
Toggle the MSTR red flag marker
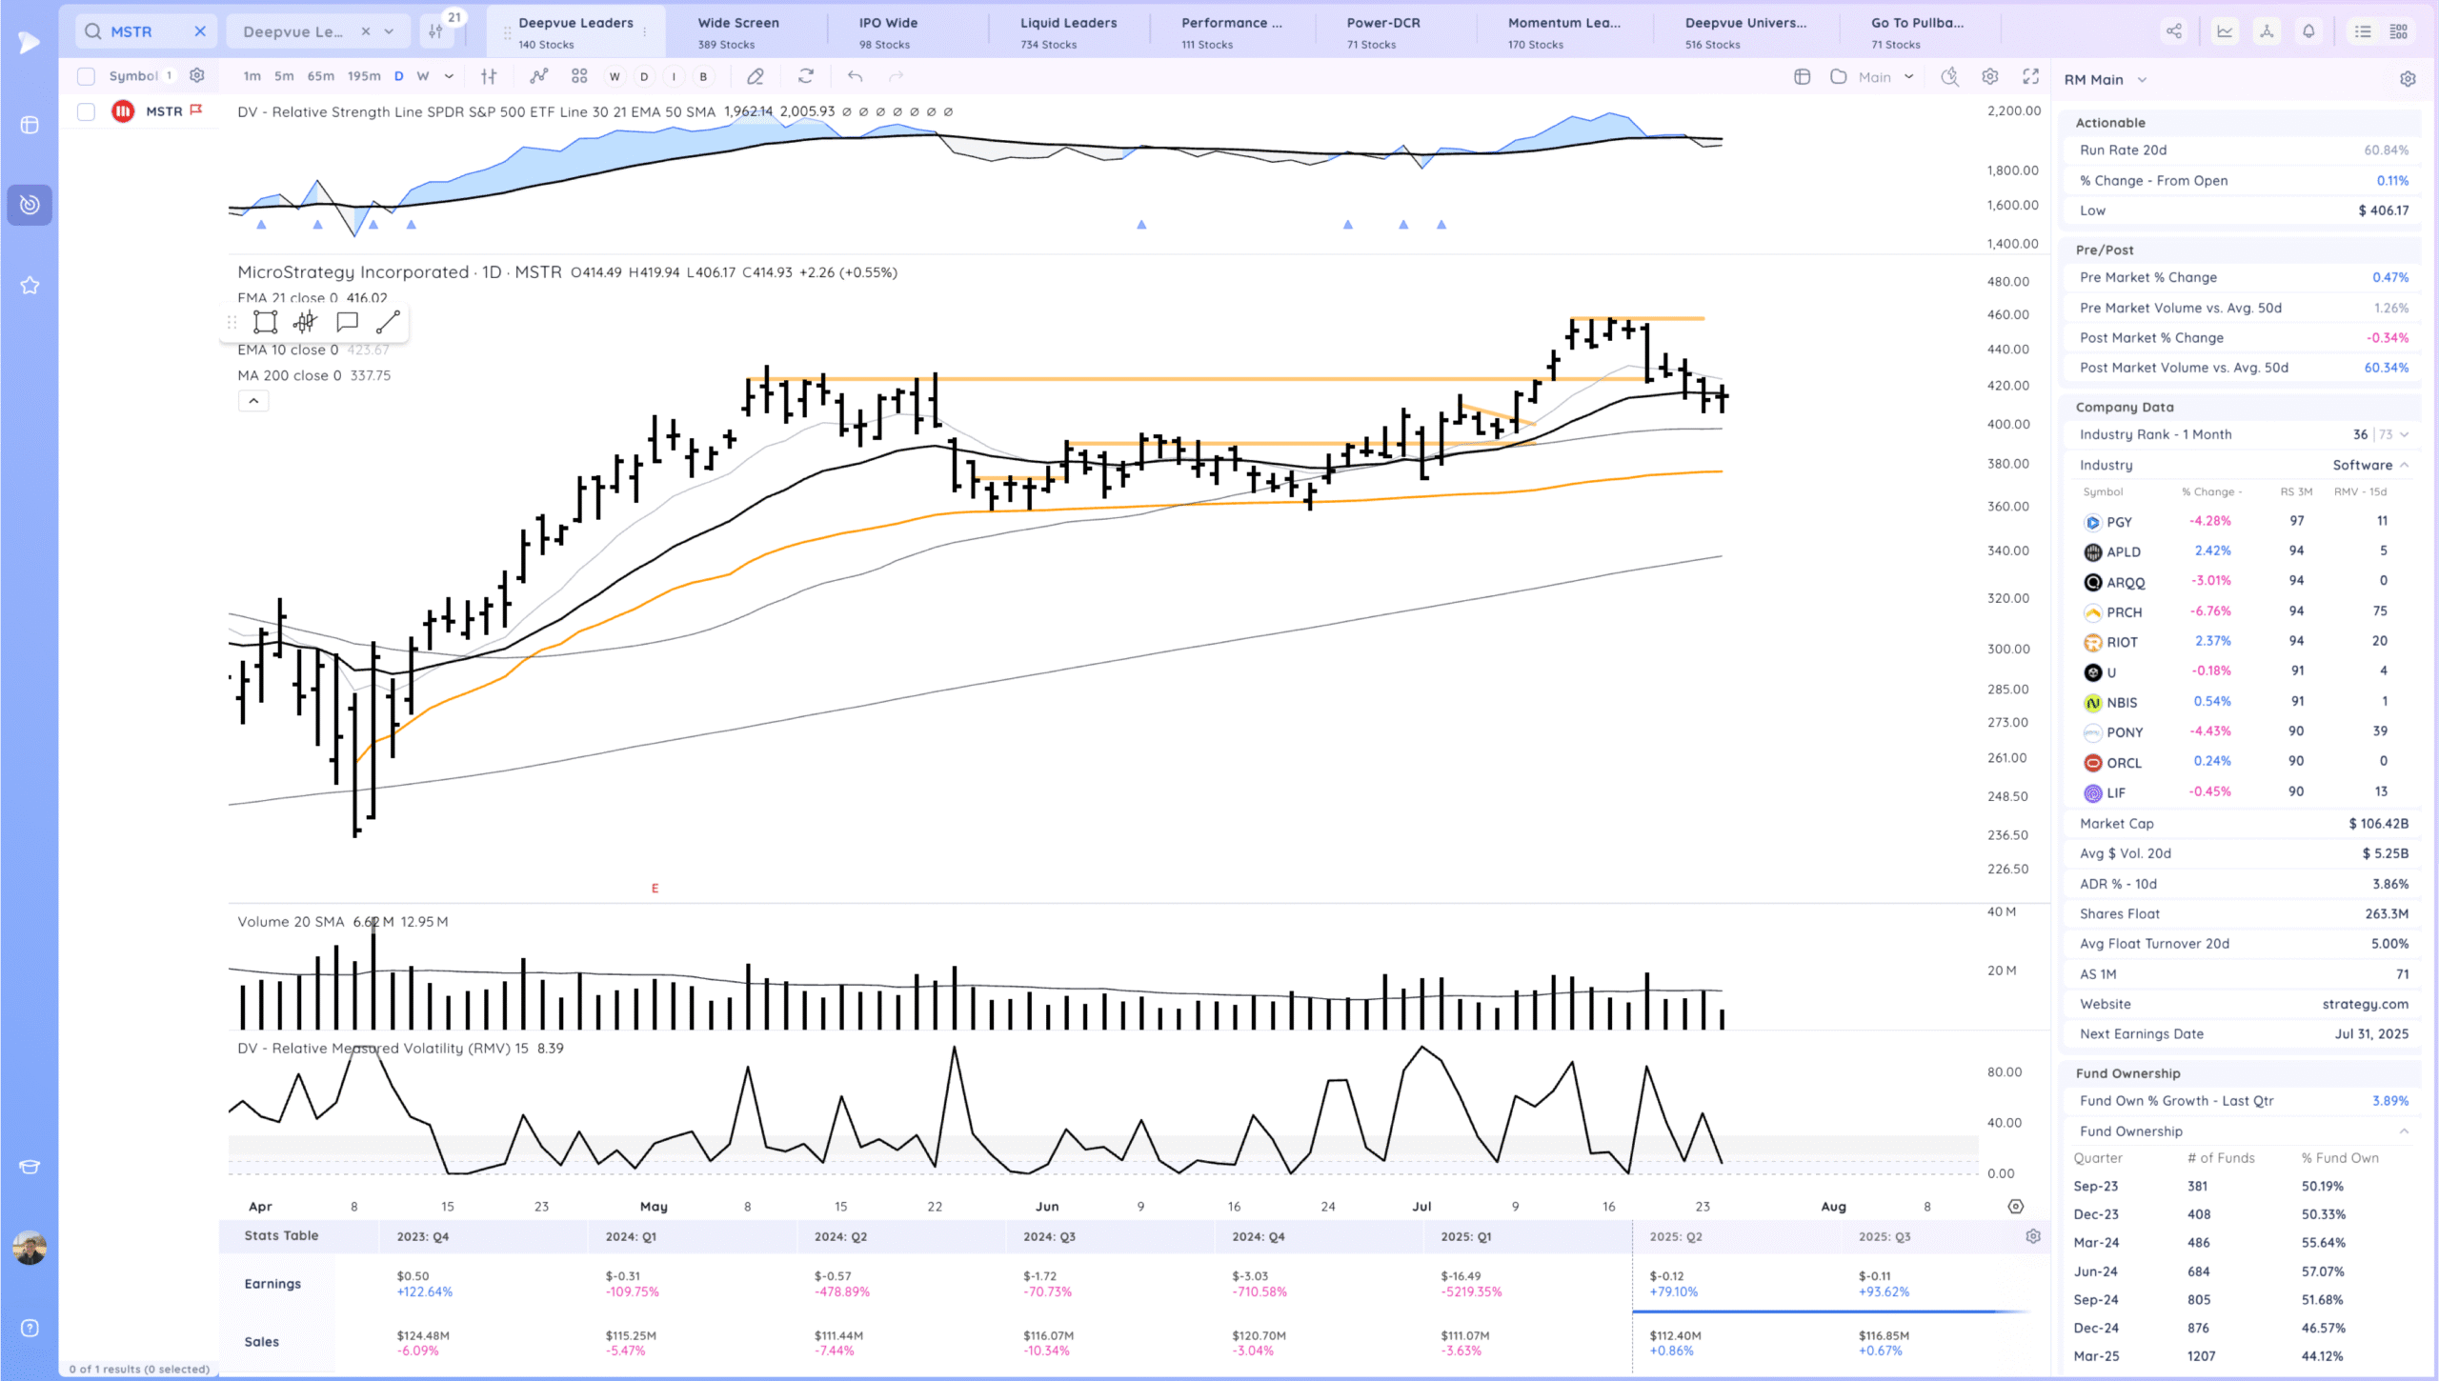[196, 110]
